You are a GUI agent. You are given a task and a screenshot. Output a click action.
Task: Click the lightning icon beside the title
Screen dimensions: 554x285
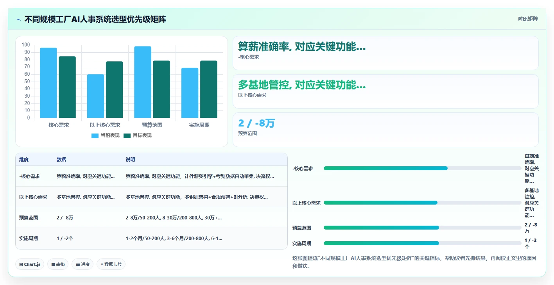point(19,19)
